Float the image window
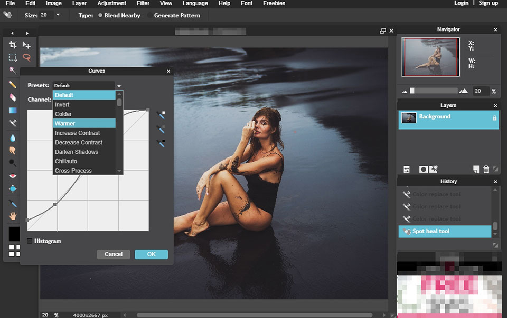 coord(383,31)
